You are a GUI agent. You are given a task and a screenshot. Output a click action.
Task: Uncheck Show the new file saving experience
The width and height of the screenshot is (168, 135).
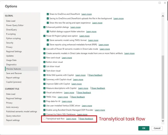click(48, 23)
